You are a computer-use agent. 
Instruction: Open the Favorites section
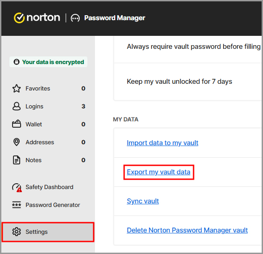pyautogui.click(x=48, y=89)
